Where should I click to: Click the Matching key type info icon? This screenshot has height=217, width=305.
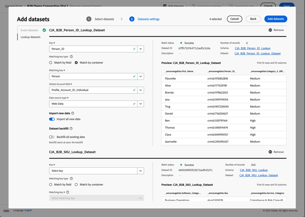[x=71, y=57]
